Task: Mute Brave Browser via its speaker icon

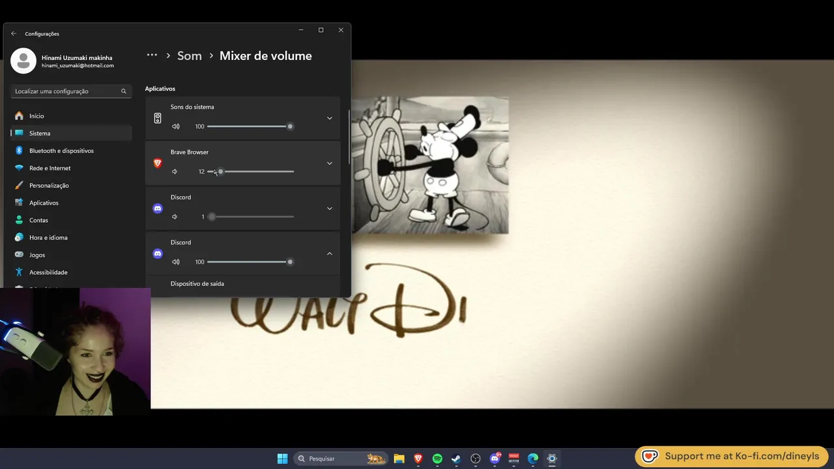Action: [175, 171]
